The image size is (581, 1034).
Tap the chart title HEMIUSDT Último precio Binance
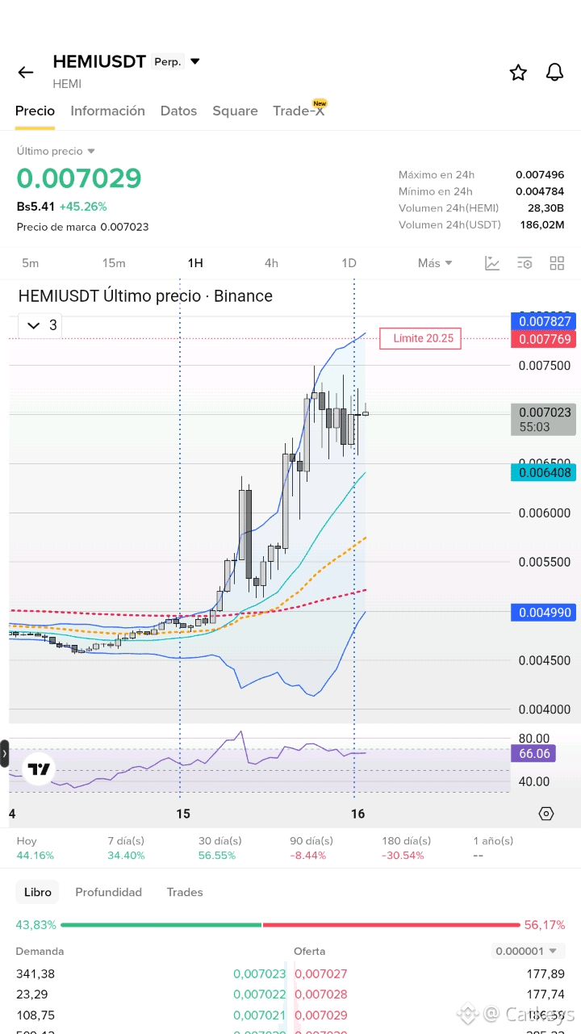(x=145, y=296)
